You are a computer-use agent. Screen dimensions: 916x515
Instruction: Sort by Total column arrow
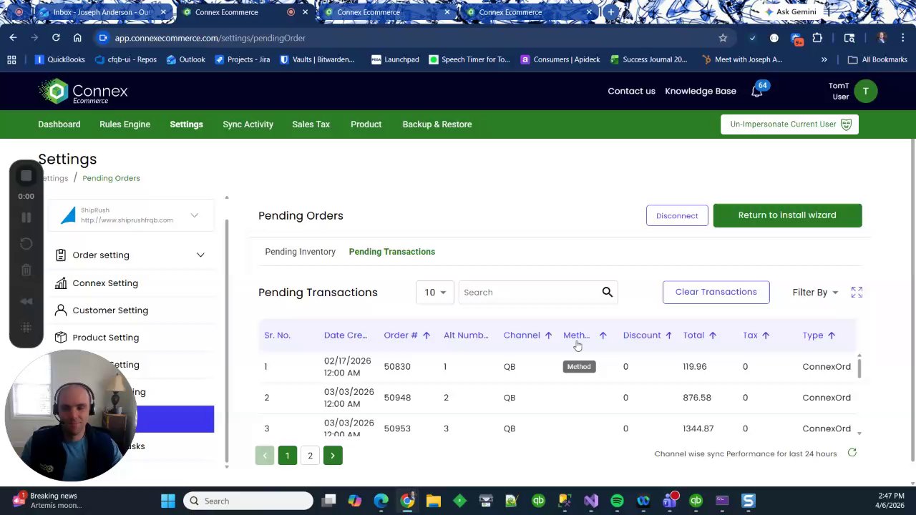click(712, 335)
